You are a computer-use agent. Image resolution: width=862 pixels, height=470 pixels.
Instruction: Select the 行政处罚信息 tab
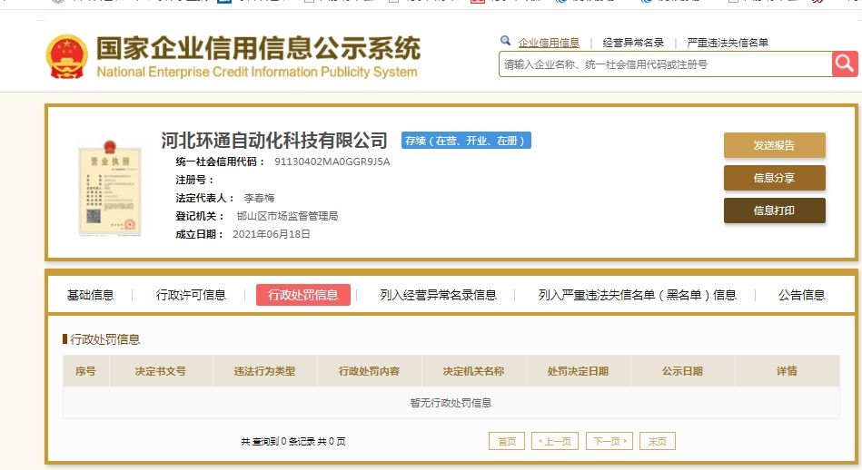pyautogui.click(x=302, y=295)
